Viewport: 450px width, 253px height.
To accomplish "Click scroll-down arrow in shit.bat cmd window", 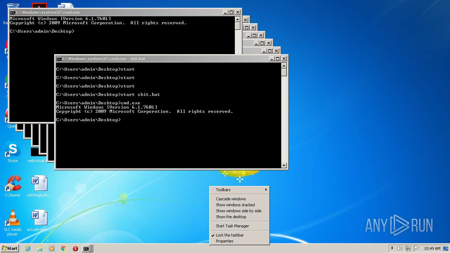I will [x=284, y=166].
